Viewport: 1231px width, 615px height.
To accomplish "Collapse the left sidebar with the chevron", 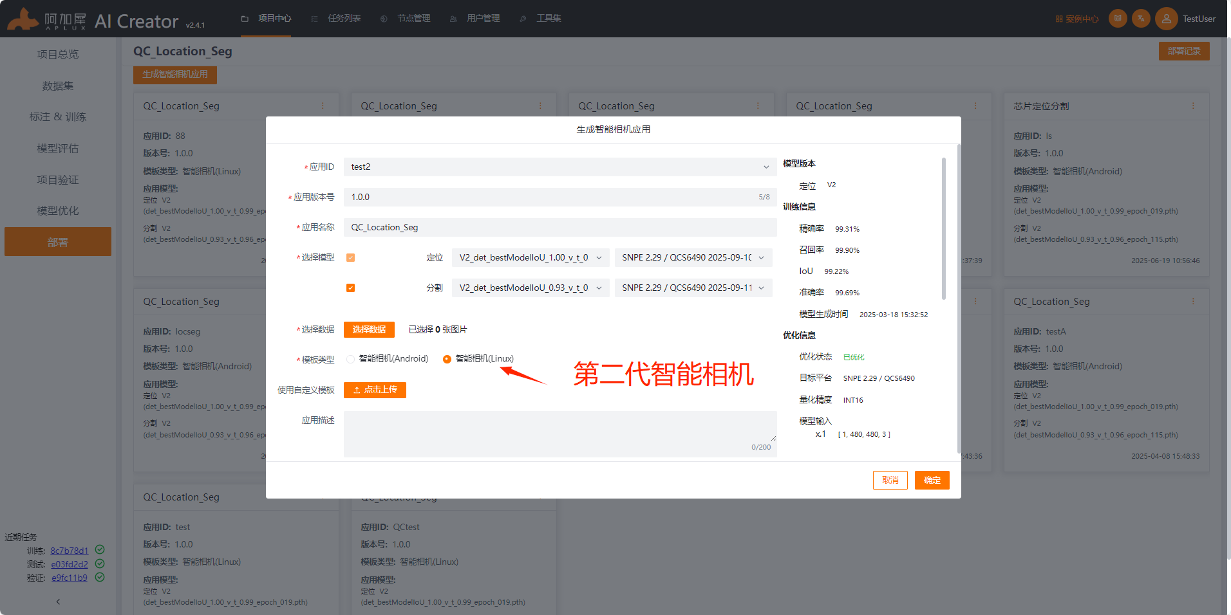I will pos(58,601).
